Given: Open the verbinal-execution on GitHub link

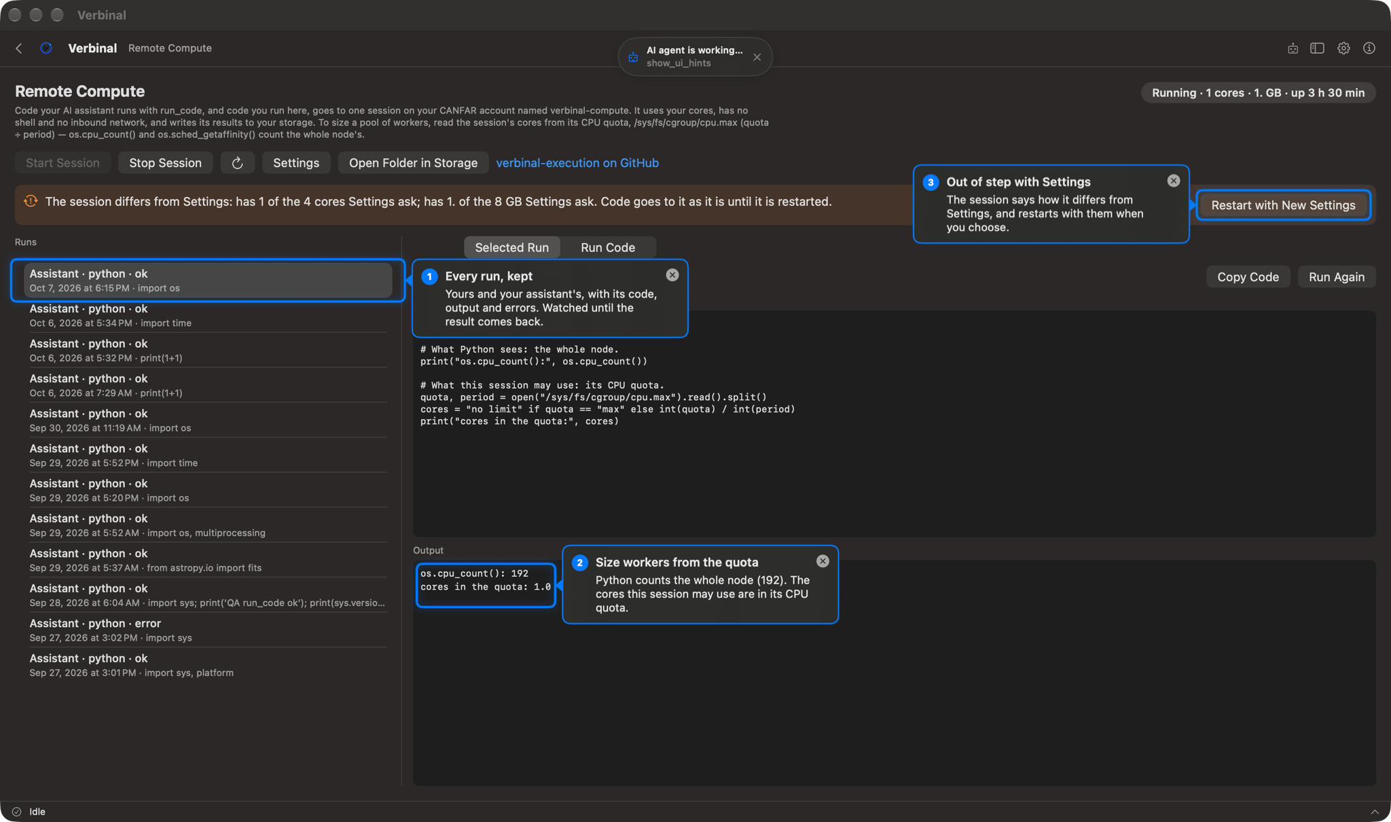Looking at the screenshot, I should coord(577,163).
